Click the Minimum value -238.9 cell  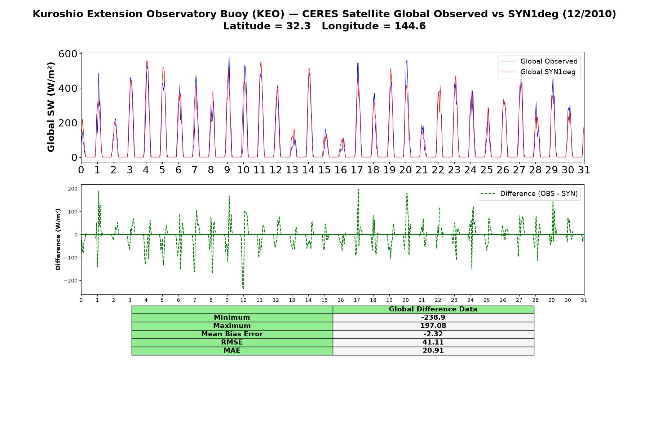pos(433,318)
